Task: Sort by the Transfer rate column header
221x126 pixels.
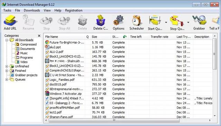Action: click(162, 37)
